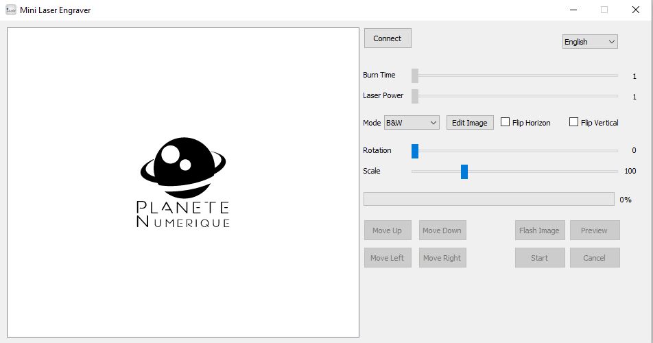
Task: Click the Rotation value 0
Action: click(x=634, y=150)
